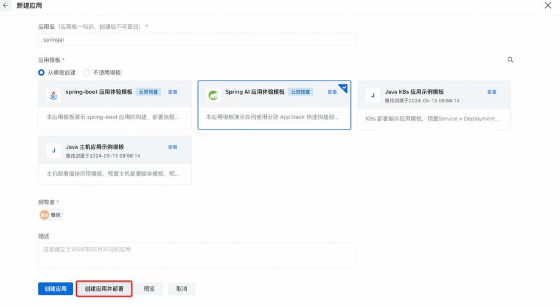Click the 本应用模板演示 spring-boot description text
The height and width of the screenshot is (307, 560).
tap(113, 117)
